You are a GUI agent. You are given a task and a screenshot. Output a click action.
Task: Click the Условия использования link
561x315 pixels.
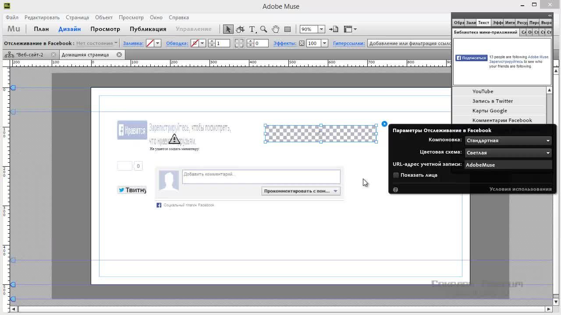click(521, 189)
